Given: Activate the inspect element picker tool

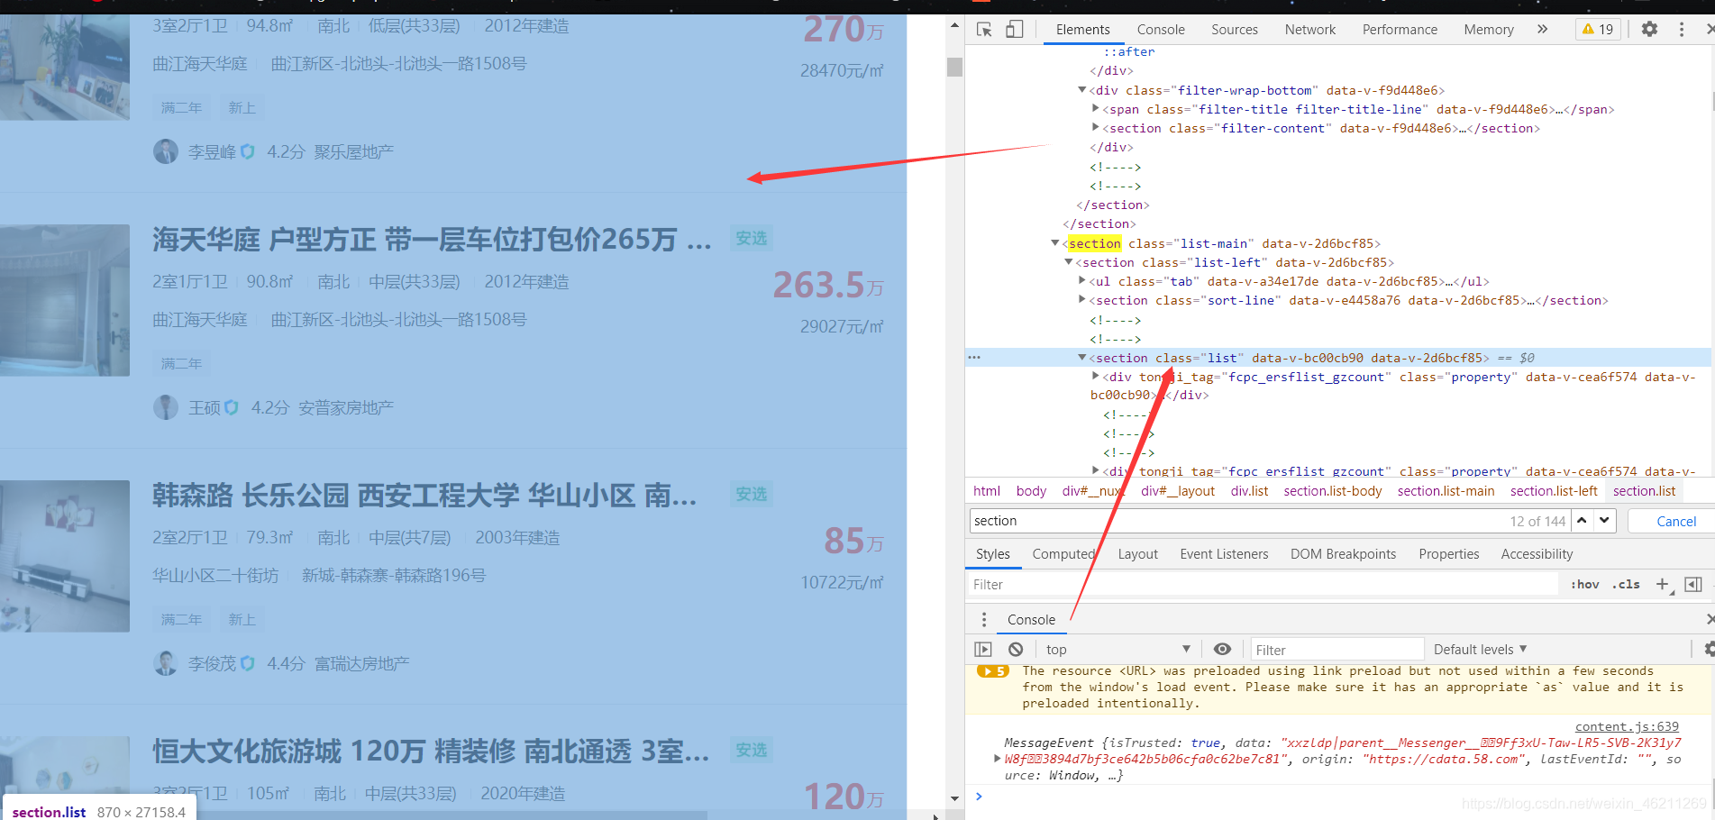Looking at the screenshot, I should 985,30.
